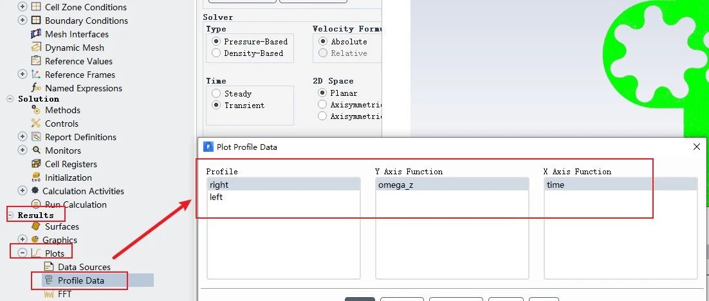Click the Reference Values icon
The width and height of the screenshot is (709, 301).
pyautogui.click(x=36, y=61)
